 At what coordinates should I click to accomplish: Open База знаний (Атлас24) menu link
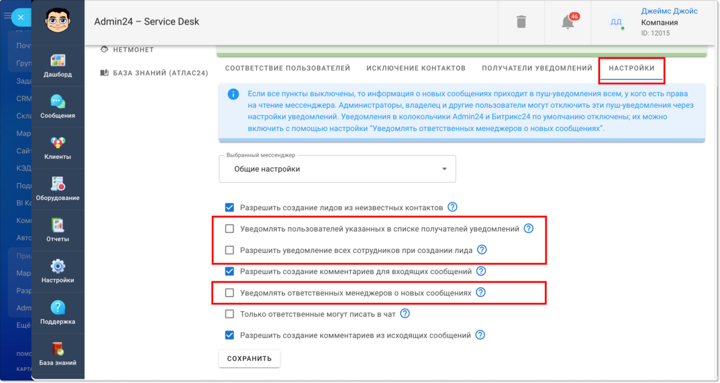160,73
